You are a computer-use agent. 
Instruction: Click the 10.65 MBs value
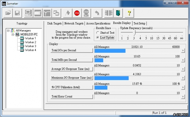pyautogui.click(x=137, y=56)
